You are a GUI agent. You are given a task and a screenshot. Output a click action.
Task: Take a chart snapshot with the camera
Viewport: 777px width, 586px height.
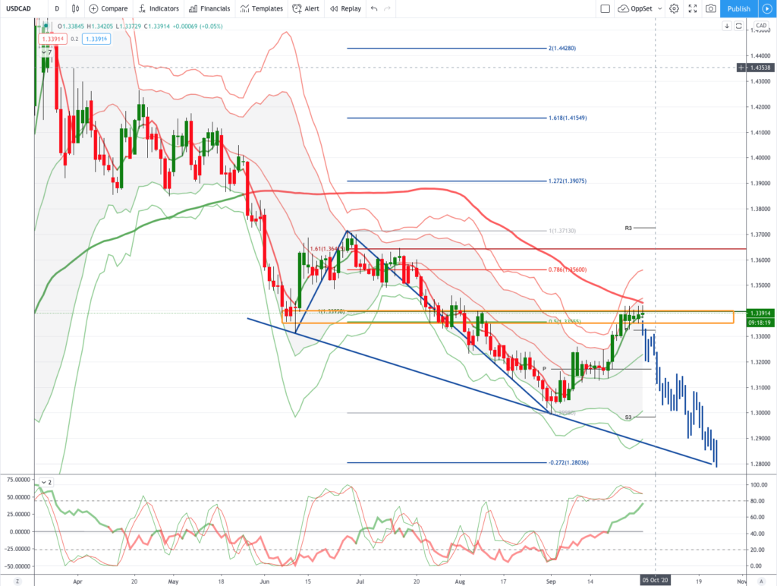(x=710, y=9)
